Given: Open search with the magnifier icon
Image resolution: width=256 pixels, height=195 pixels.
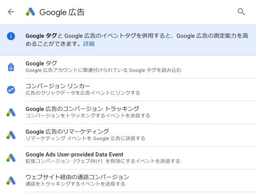Looking at the screenshot, I should point(241,12).
